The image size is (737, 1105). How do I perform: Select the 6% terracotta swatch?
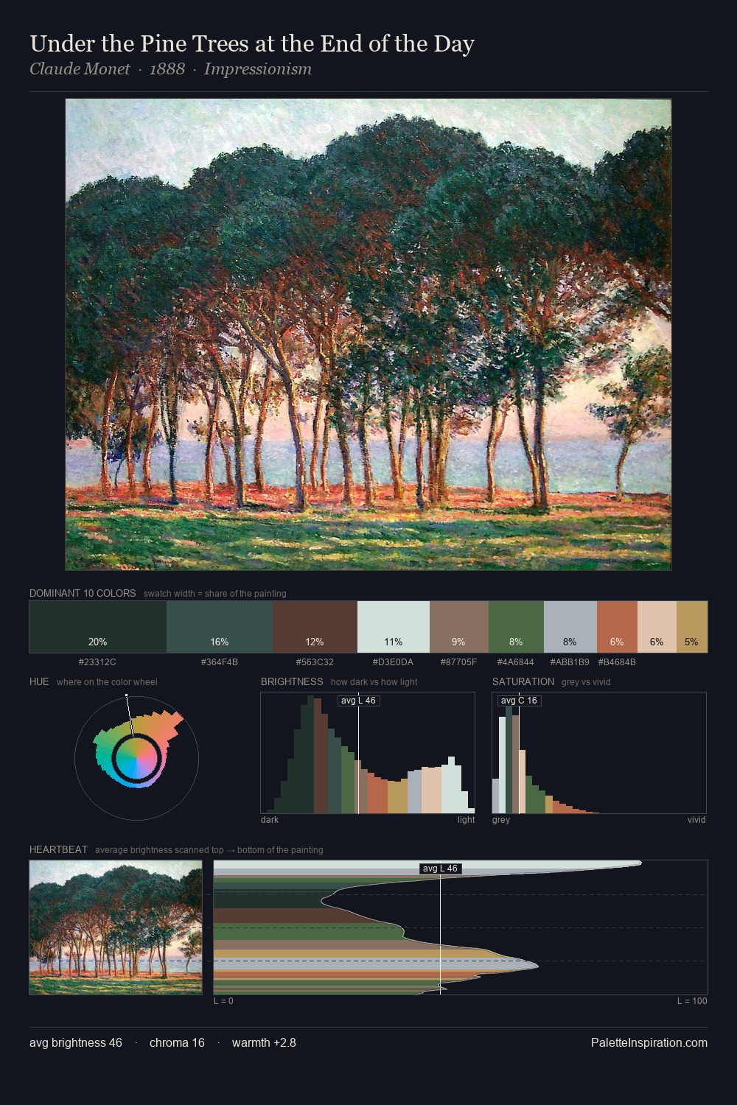click(617, 627)
